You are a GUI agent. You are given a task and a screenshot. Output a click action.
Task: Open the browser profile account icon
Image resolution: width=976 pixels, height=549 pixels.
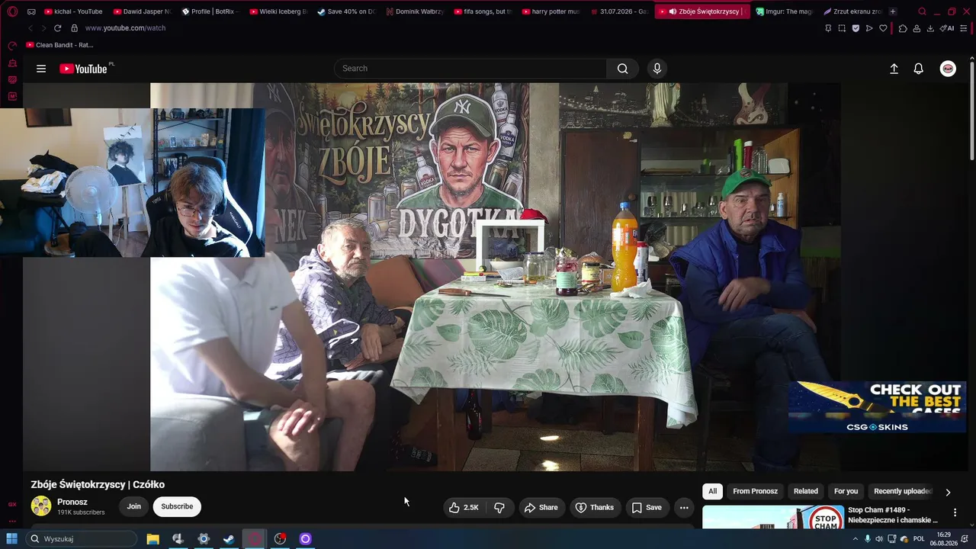(917, 28)
